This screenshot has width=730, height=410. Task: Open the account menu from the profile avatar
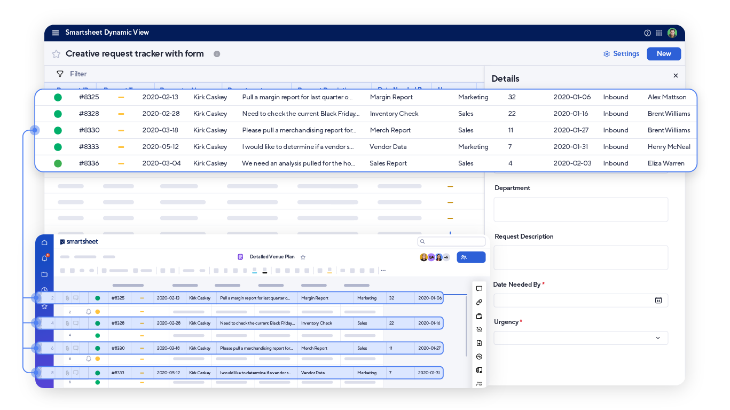tap(673, 33)
